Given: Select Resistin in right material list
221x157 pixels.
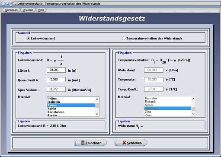Looking at the screenshot, I should 168,98.
